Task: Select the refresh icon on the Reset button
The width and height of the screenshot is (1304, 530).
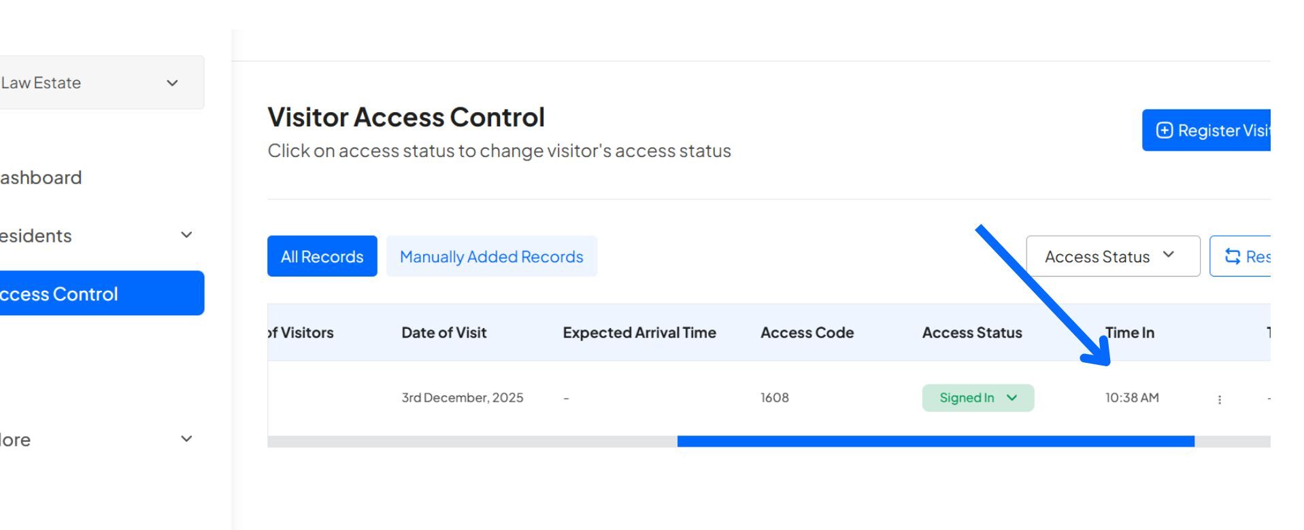Action: (1233, 256)
